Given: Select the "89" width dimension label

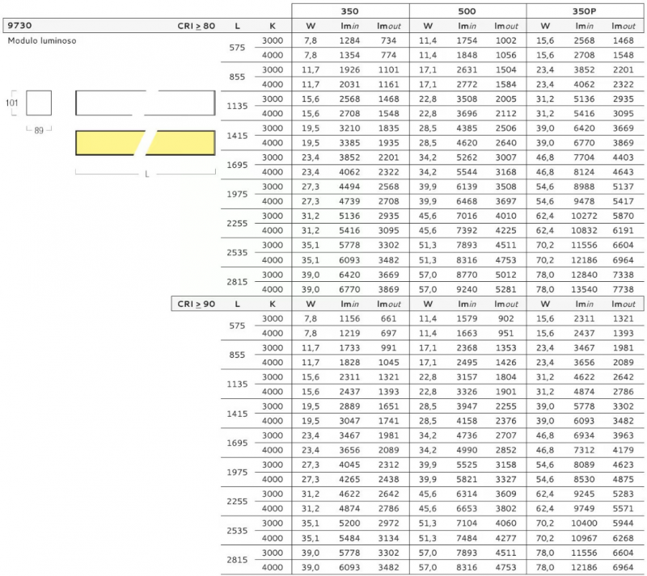Looking at the screenshot, I should click(x=39, y=130).
